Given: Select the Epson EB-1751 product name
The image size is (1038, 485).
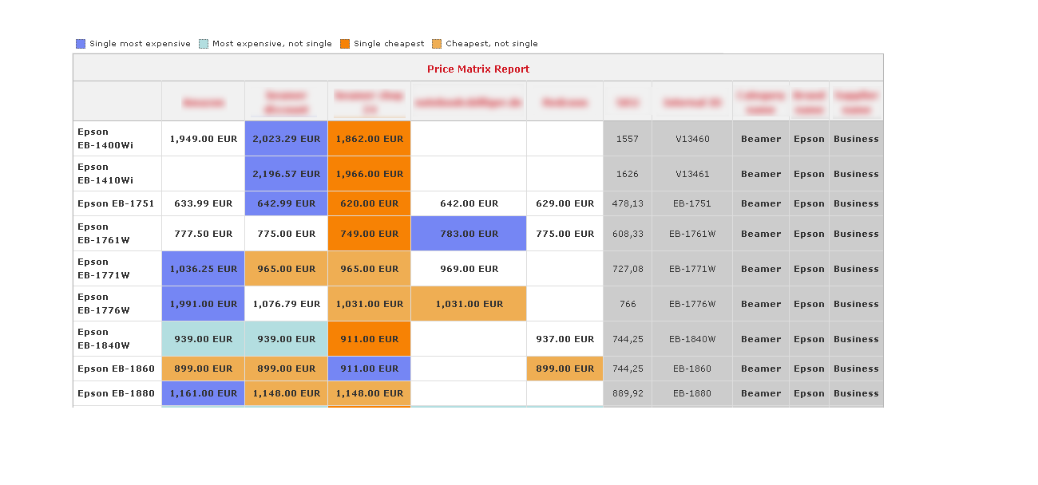Looking at the screenshot, I should [x=116, y=203].
